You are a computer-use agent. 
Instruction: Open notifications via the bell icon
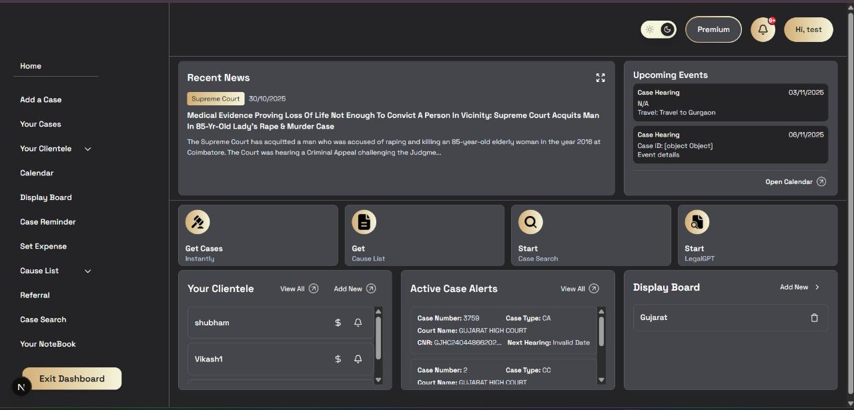(x=763, y=29)
